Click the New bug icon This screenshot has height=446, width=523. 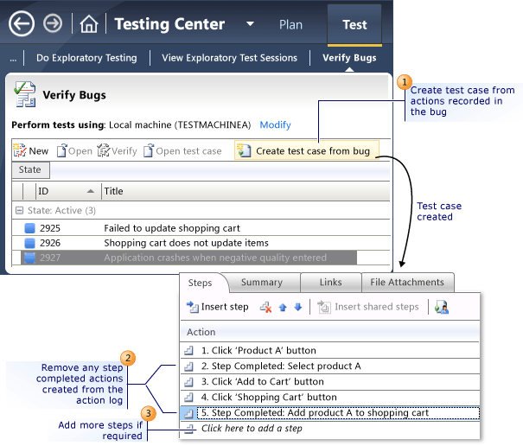(20, 150)
